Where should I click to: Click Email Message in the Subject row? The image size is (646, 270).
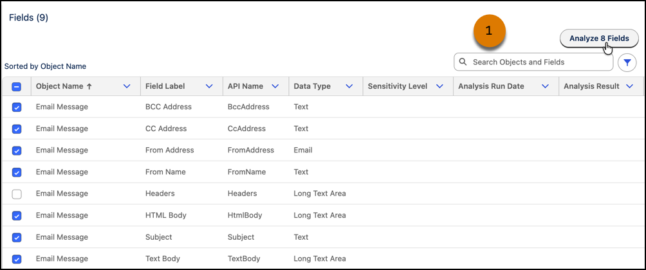[x=62, y=237]
